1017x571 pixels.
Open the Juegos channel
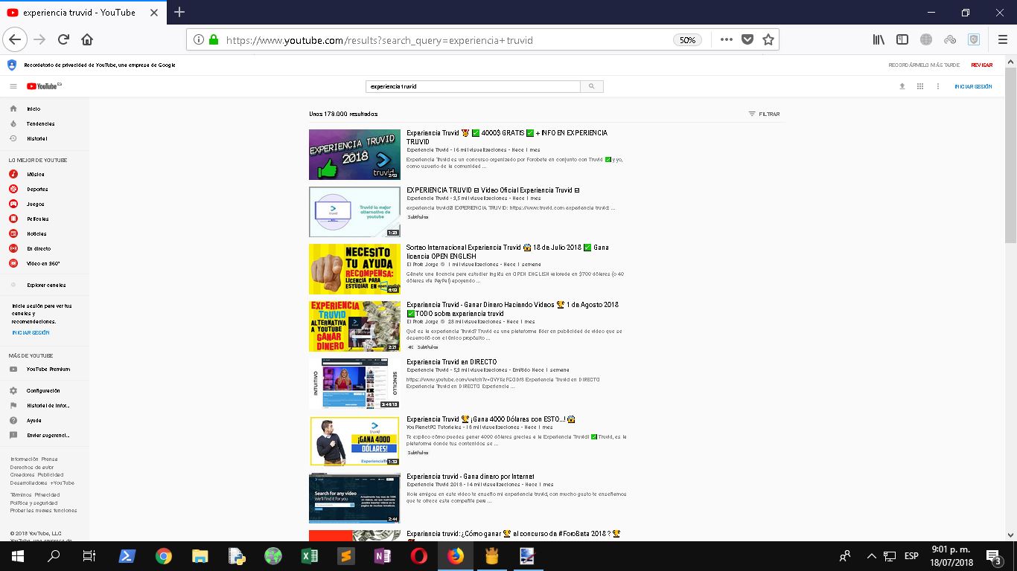[45, 204]
